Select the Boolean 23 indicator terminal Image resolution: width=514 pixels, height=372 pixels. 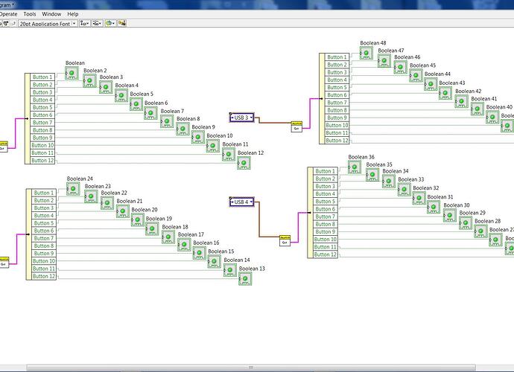pyautogui.click(x=91, y=196)
